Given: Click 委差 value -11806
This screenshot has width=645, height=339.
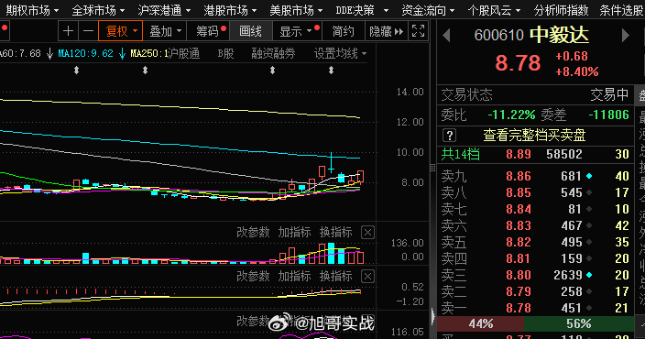Looking at the screenshot, I should [x=608, y=115].
